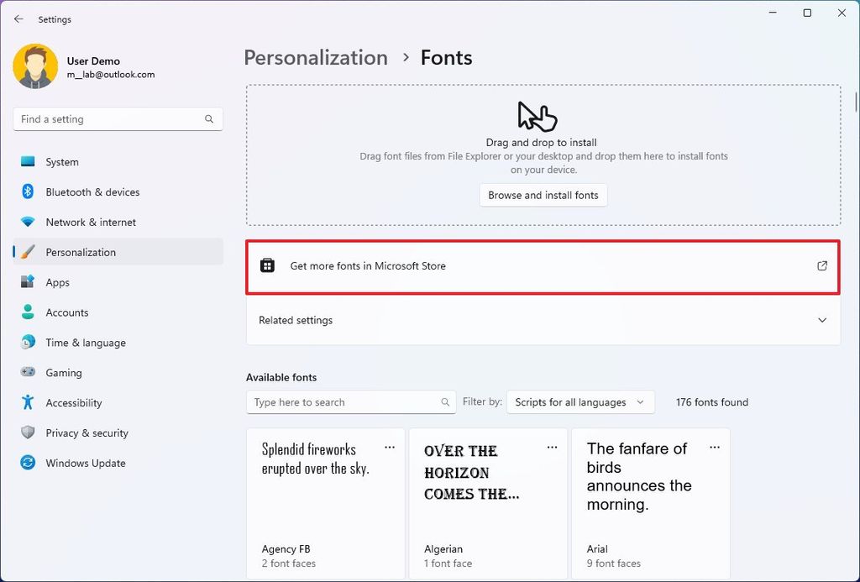Screen dimensions: 860x582
Task: Select the Gaming controller icon in sidebar
Action: tap(26, 372)
